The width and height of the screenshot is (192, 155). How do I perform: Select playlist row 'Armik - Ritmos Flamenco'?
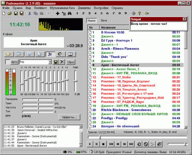(136, 49)
